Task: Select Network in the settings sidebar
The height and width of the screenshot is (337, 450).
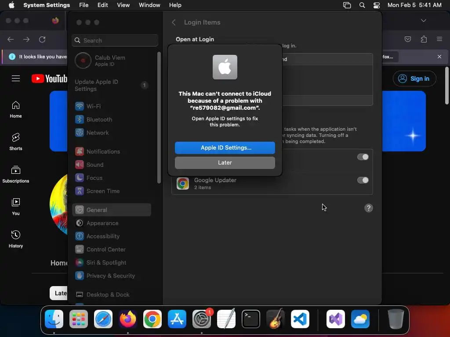Action: pyautogui.click(x=112, y=133)
